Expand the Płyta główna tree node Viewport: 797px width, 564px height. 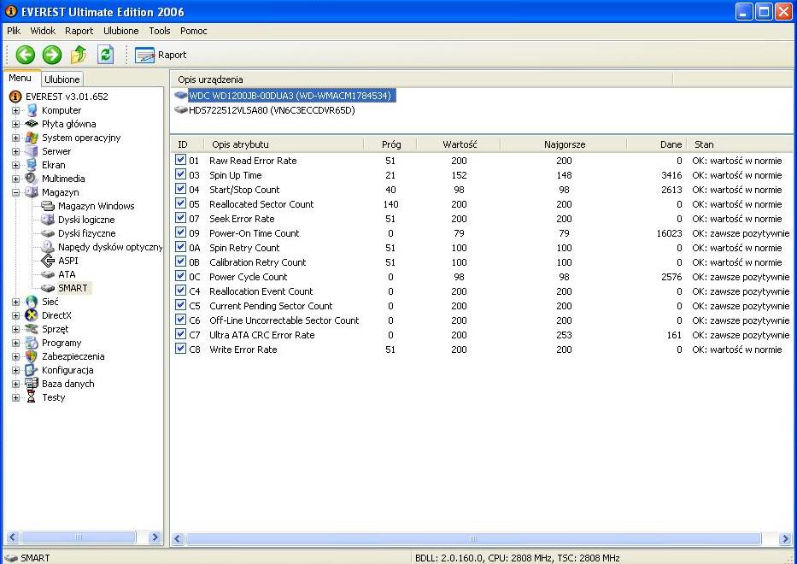[16, 124]
